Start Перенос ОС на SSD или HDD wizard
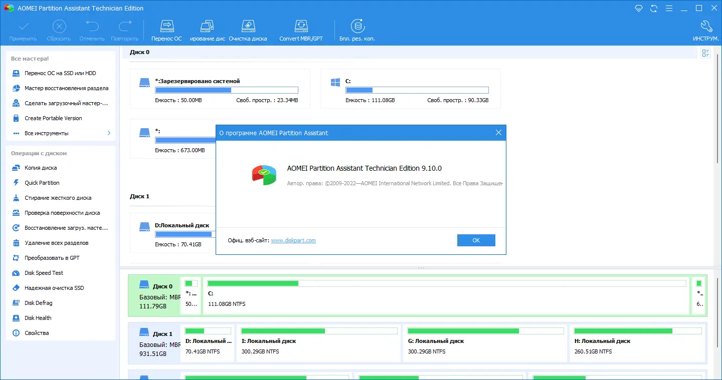 tap(60, 73)
